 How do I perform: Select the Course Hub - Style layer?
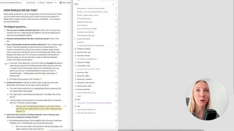pyautogui.click(x=83, y=73)
